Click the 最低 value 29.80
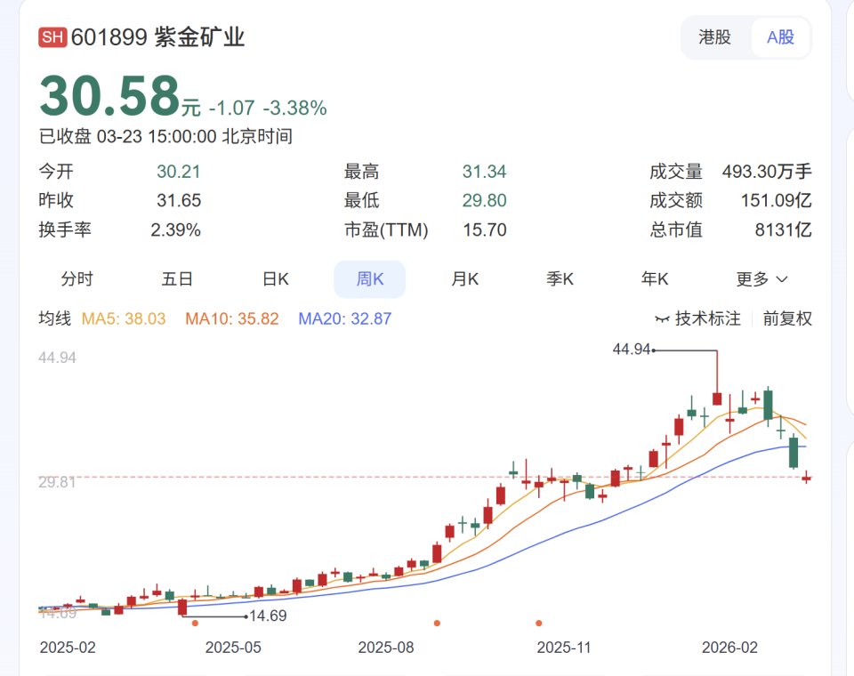Image resolution: width=854 pixels, height=676 pixels. [x=484, y=200]
